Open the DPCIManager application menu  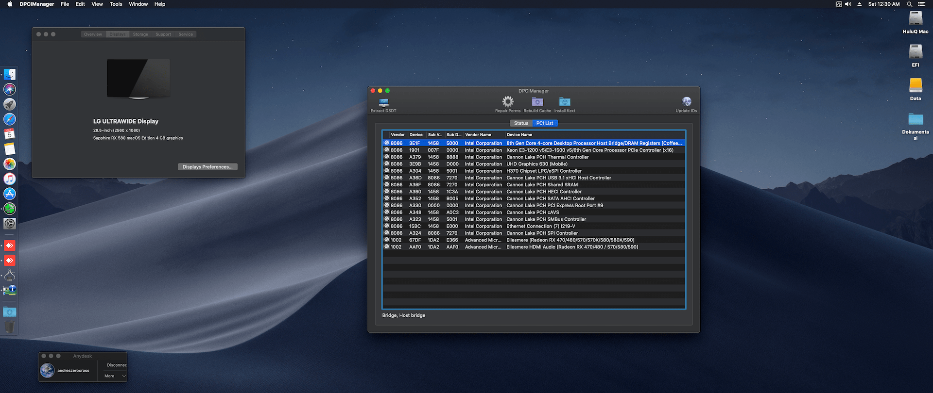[37, 4]
